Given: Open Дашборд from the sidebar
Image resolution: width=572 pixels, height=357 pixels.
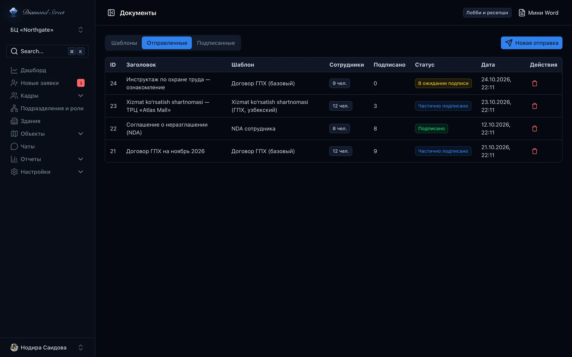Looking at the screenshot, I should tap(47, 70).
